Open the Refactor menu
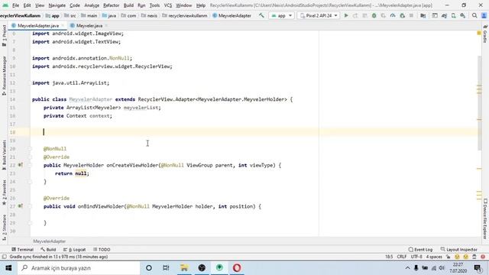 click(x=112, y=5)
